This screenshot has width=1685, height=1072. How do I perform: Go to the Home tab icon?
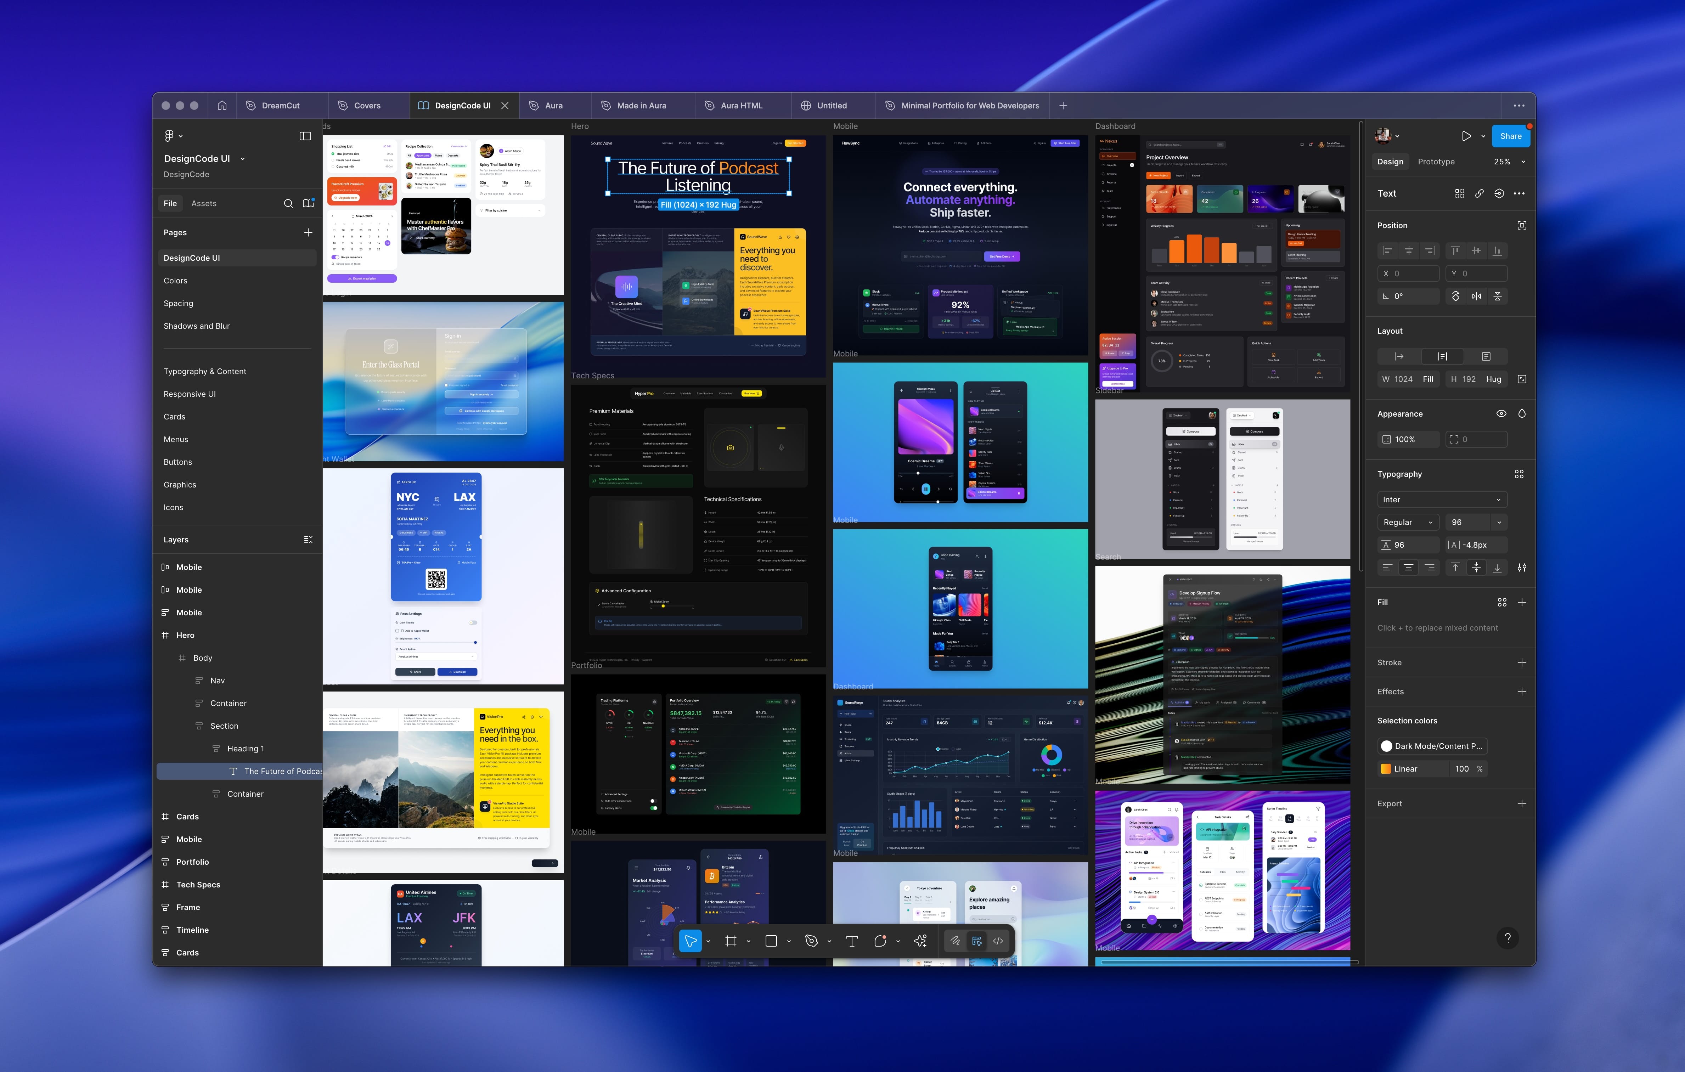(x=222, y=106)
